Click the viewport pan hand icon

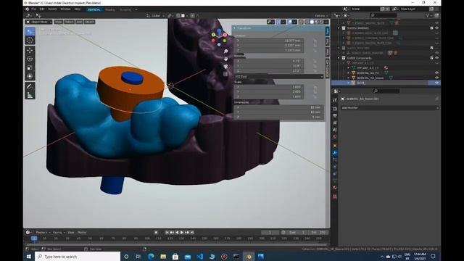pos(225,59)
